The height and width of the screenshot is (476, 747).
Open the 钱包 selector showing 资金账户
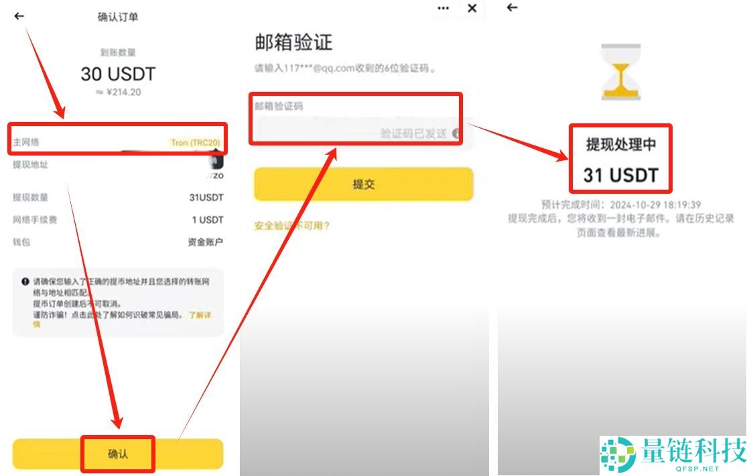click(x=117, y=243)
